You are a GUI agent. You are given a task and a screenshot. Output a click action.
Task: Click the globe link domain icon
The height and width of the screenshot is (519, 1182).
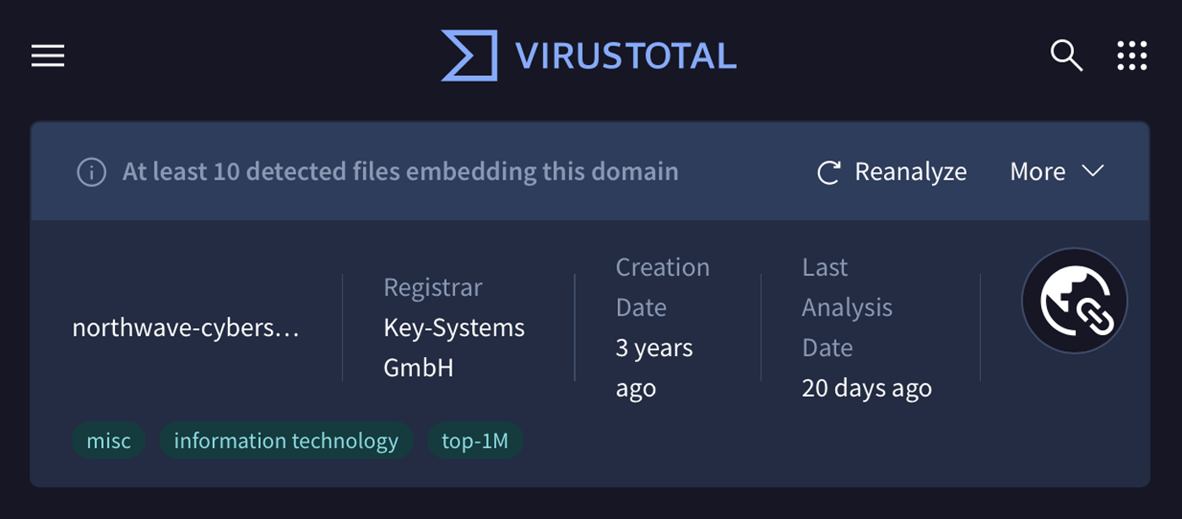[x=1074, y=300]
